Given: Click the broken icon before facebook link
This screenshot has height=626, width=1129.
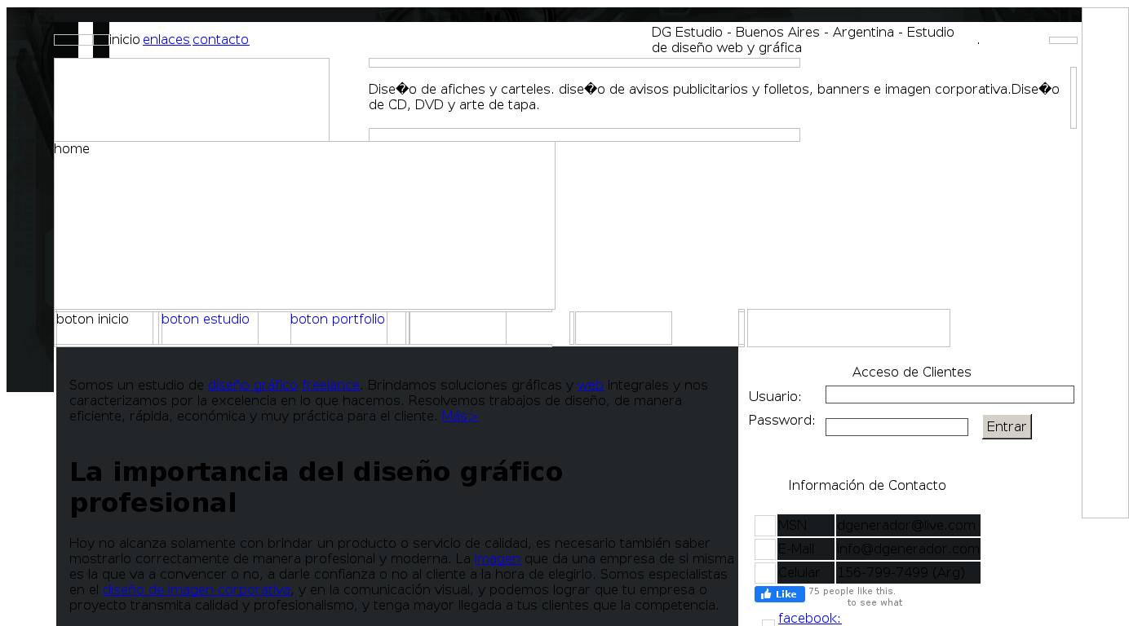Looking at the screenshot, I should point(768,623).
